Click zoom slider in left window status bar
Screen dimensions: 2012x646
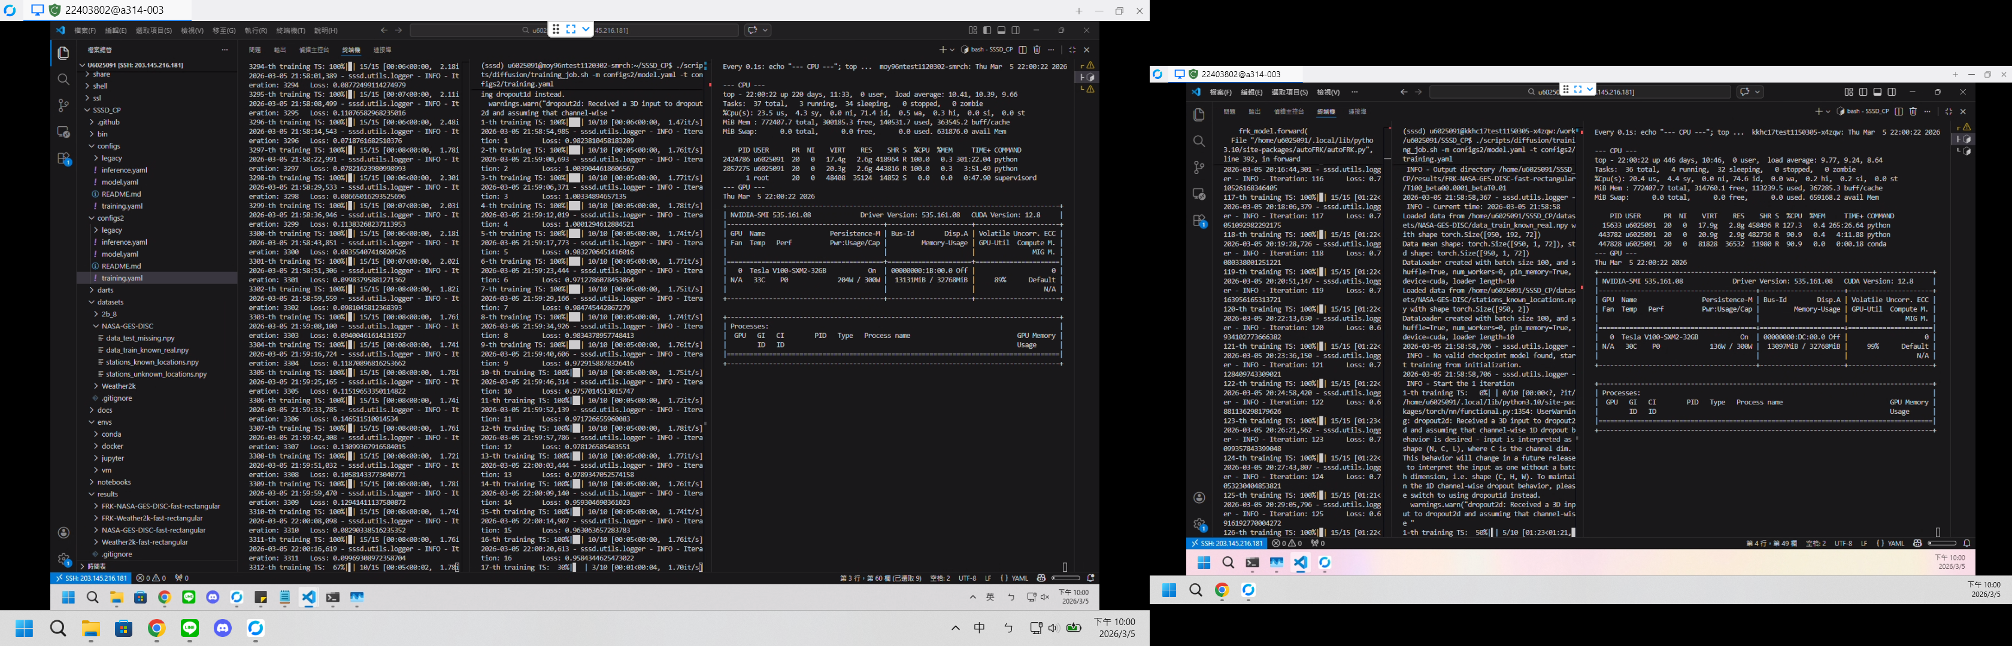tap(1065, 578)
